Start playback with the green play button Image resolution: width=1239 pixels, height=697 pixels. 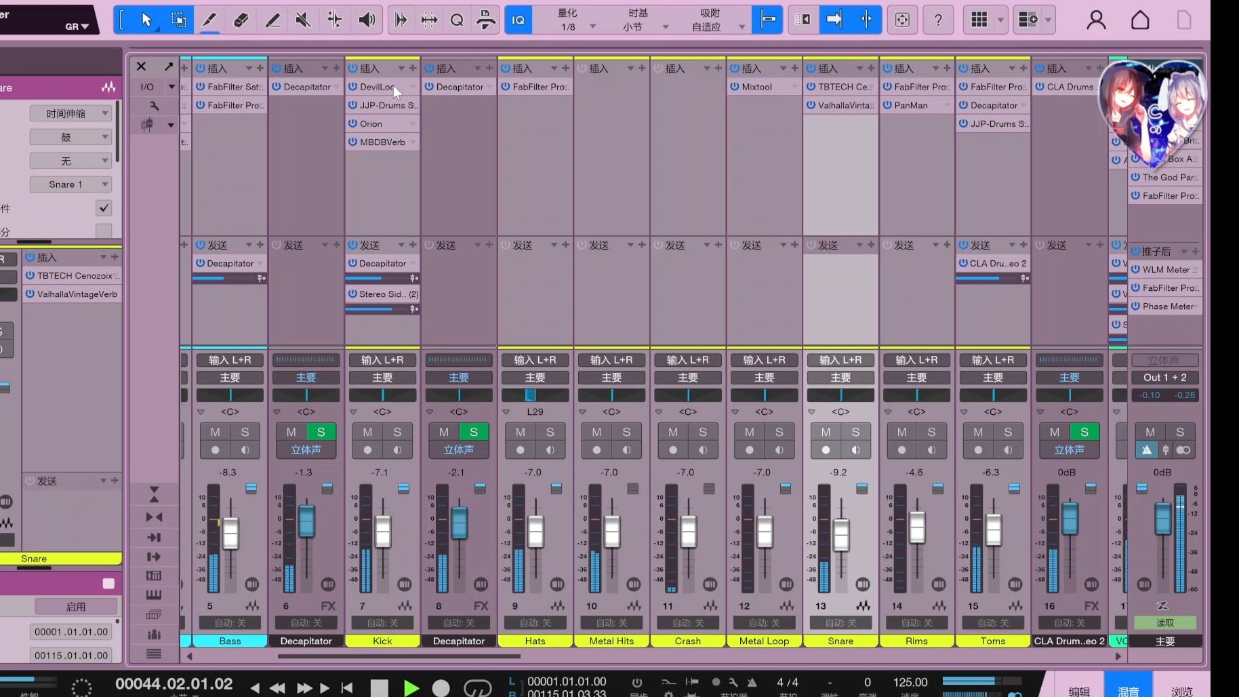[x=411, y=688]
